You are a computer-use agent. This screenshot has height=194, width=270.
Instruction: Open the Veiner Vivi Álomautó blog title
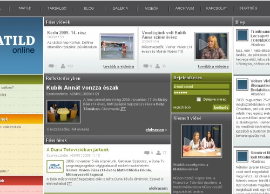point(260,85)
